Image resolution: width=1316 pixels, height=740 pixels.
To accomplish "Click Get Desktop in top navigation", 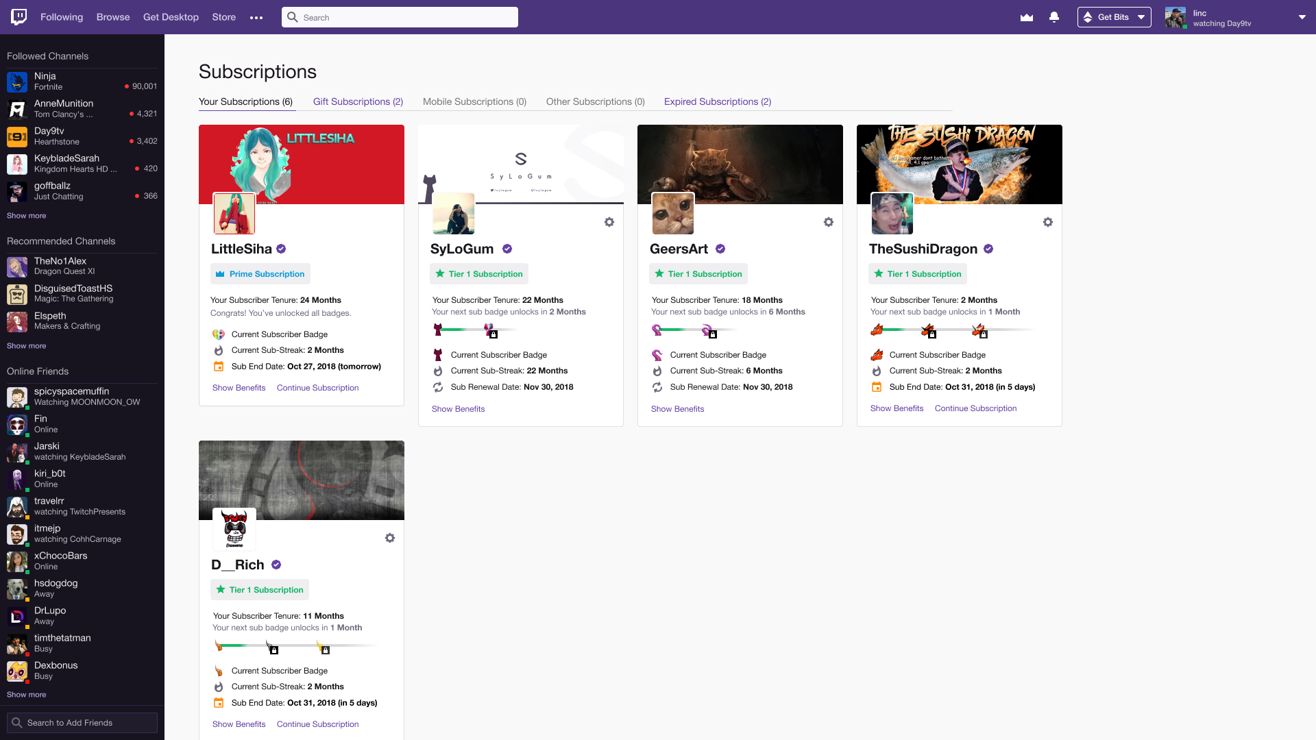I will point(171,17).
